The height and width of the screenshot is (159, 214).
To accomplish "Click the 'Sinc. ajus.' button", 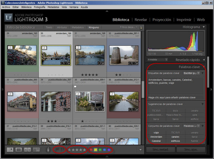I will [191, 150].
